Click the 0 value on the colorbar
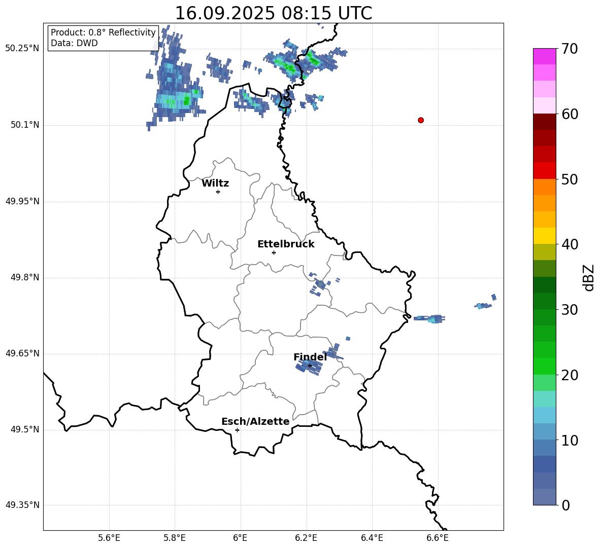The width and height of the screenshot is (601, 548). (x=565, y=505)
